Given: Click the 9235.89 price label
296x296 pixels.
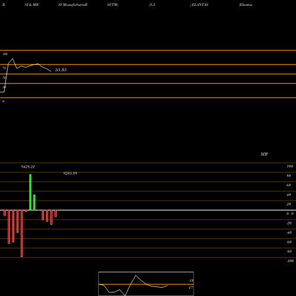Looking at the screenshot, I should tap(70, 173).
